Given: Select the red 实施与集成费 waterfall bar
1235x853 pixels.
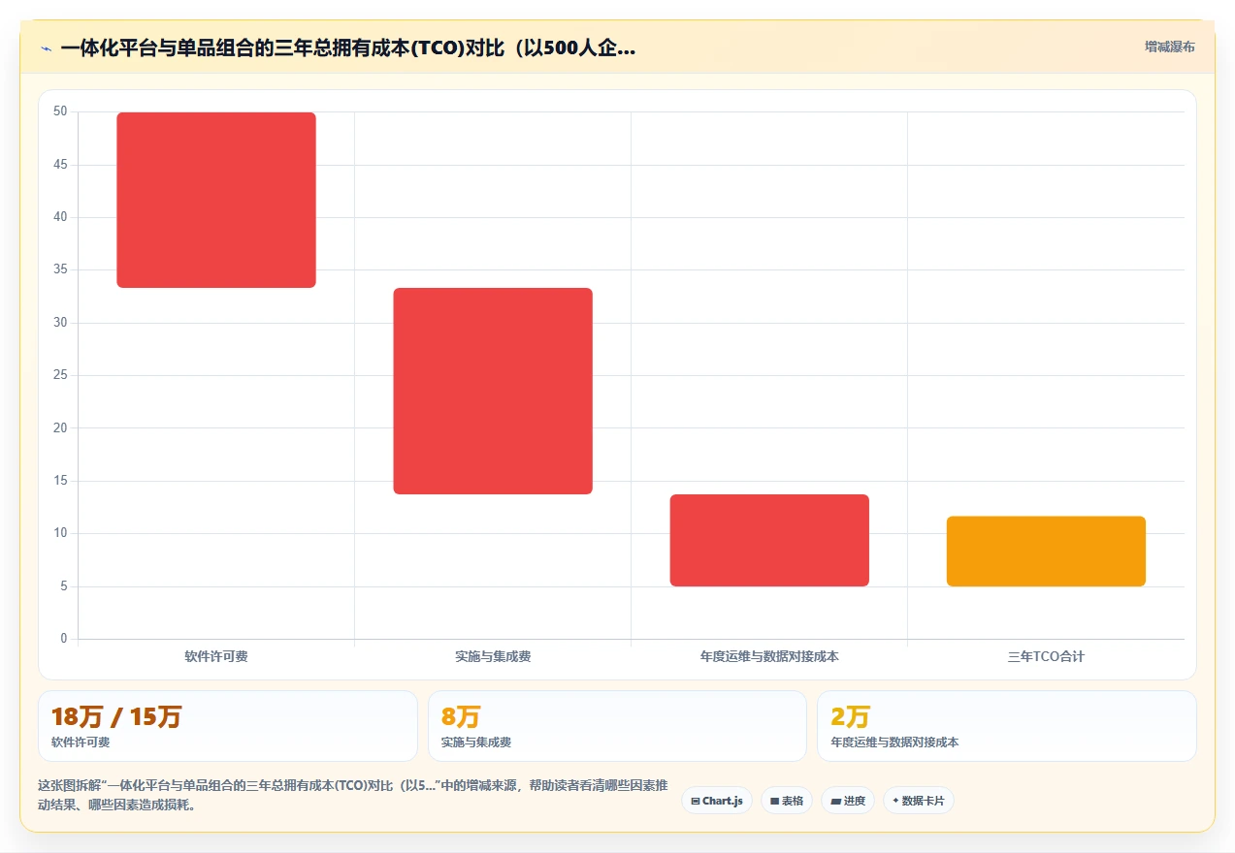Looking at the screenshot, I should (x=493, y=391).
